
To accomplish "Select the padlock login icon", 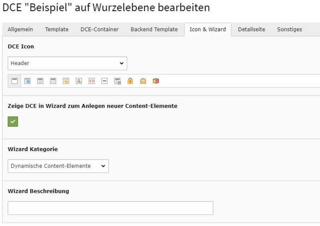I will 130,81.
